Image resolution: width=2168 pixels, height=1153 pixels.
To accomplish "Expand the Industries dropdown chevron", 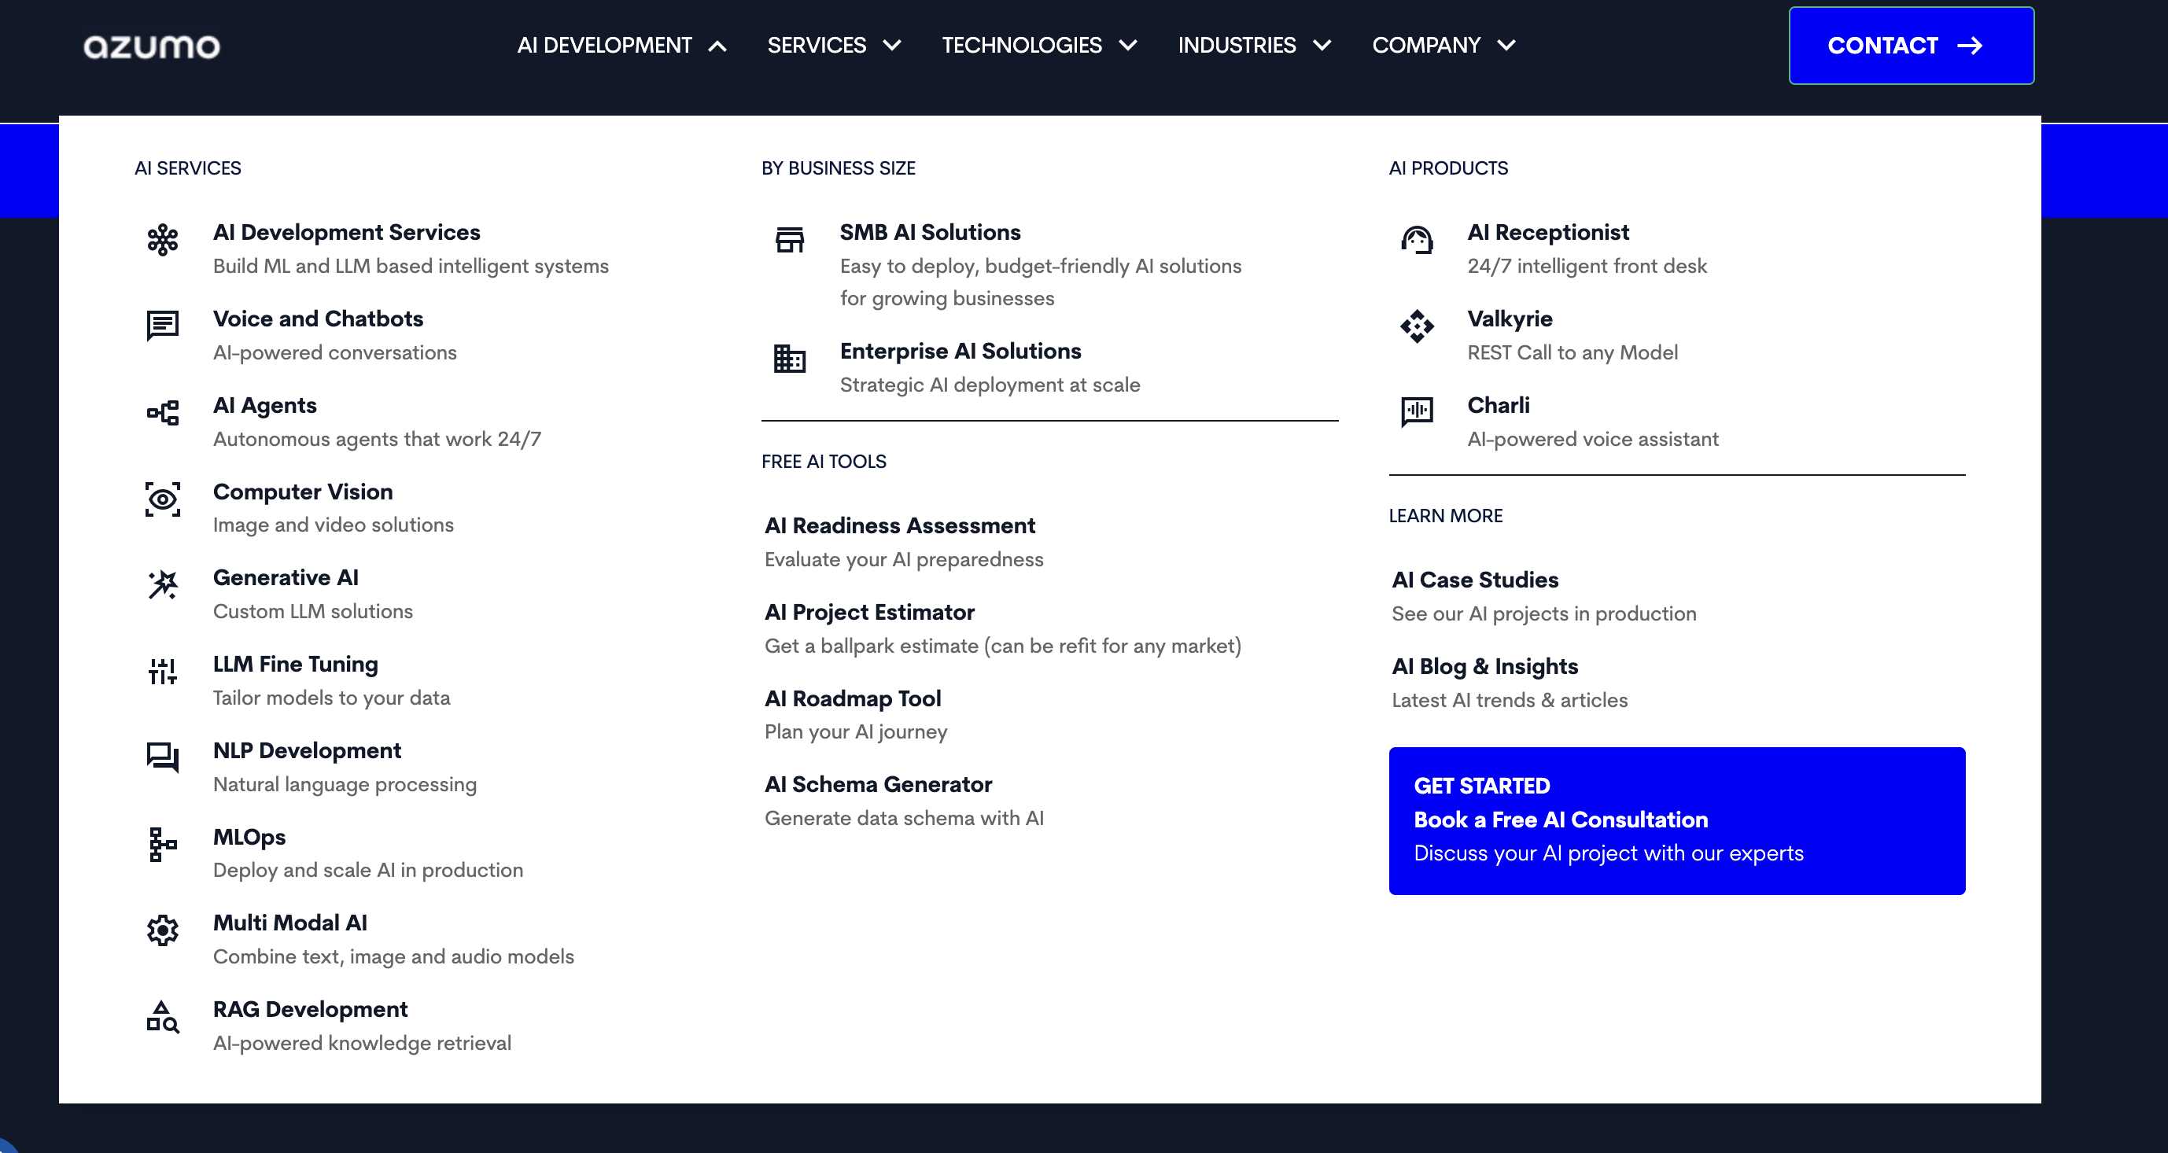I will coord(1322,46).
